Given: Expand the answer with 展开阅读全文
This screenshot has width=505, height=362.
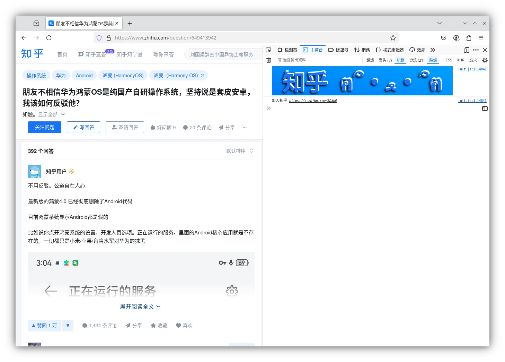Looking at the screenshot, I should (x=140, y=307).
